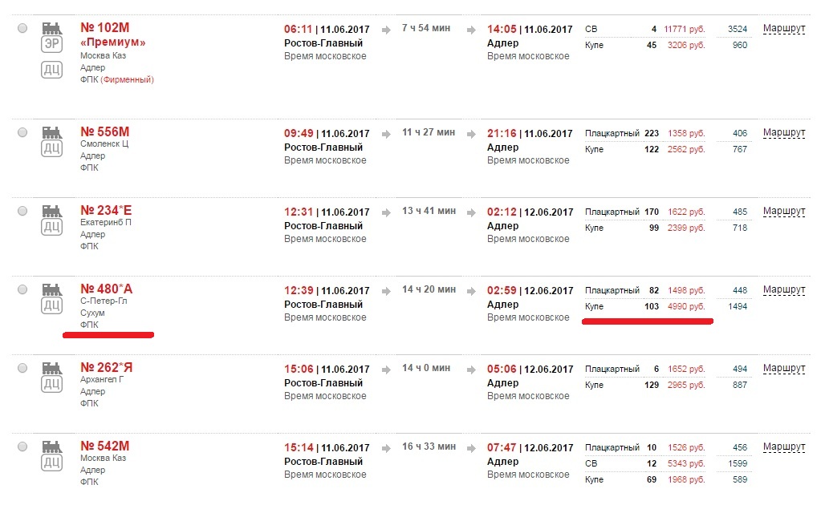Click the locomotive icon for train 480*А
The image size is (821, 505).
click(x=51, y=289)
